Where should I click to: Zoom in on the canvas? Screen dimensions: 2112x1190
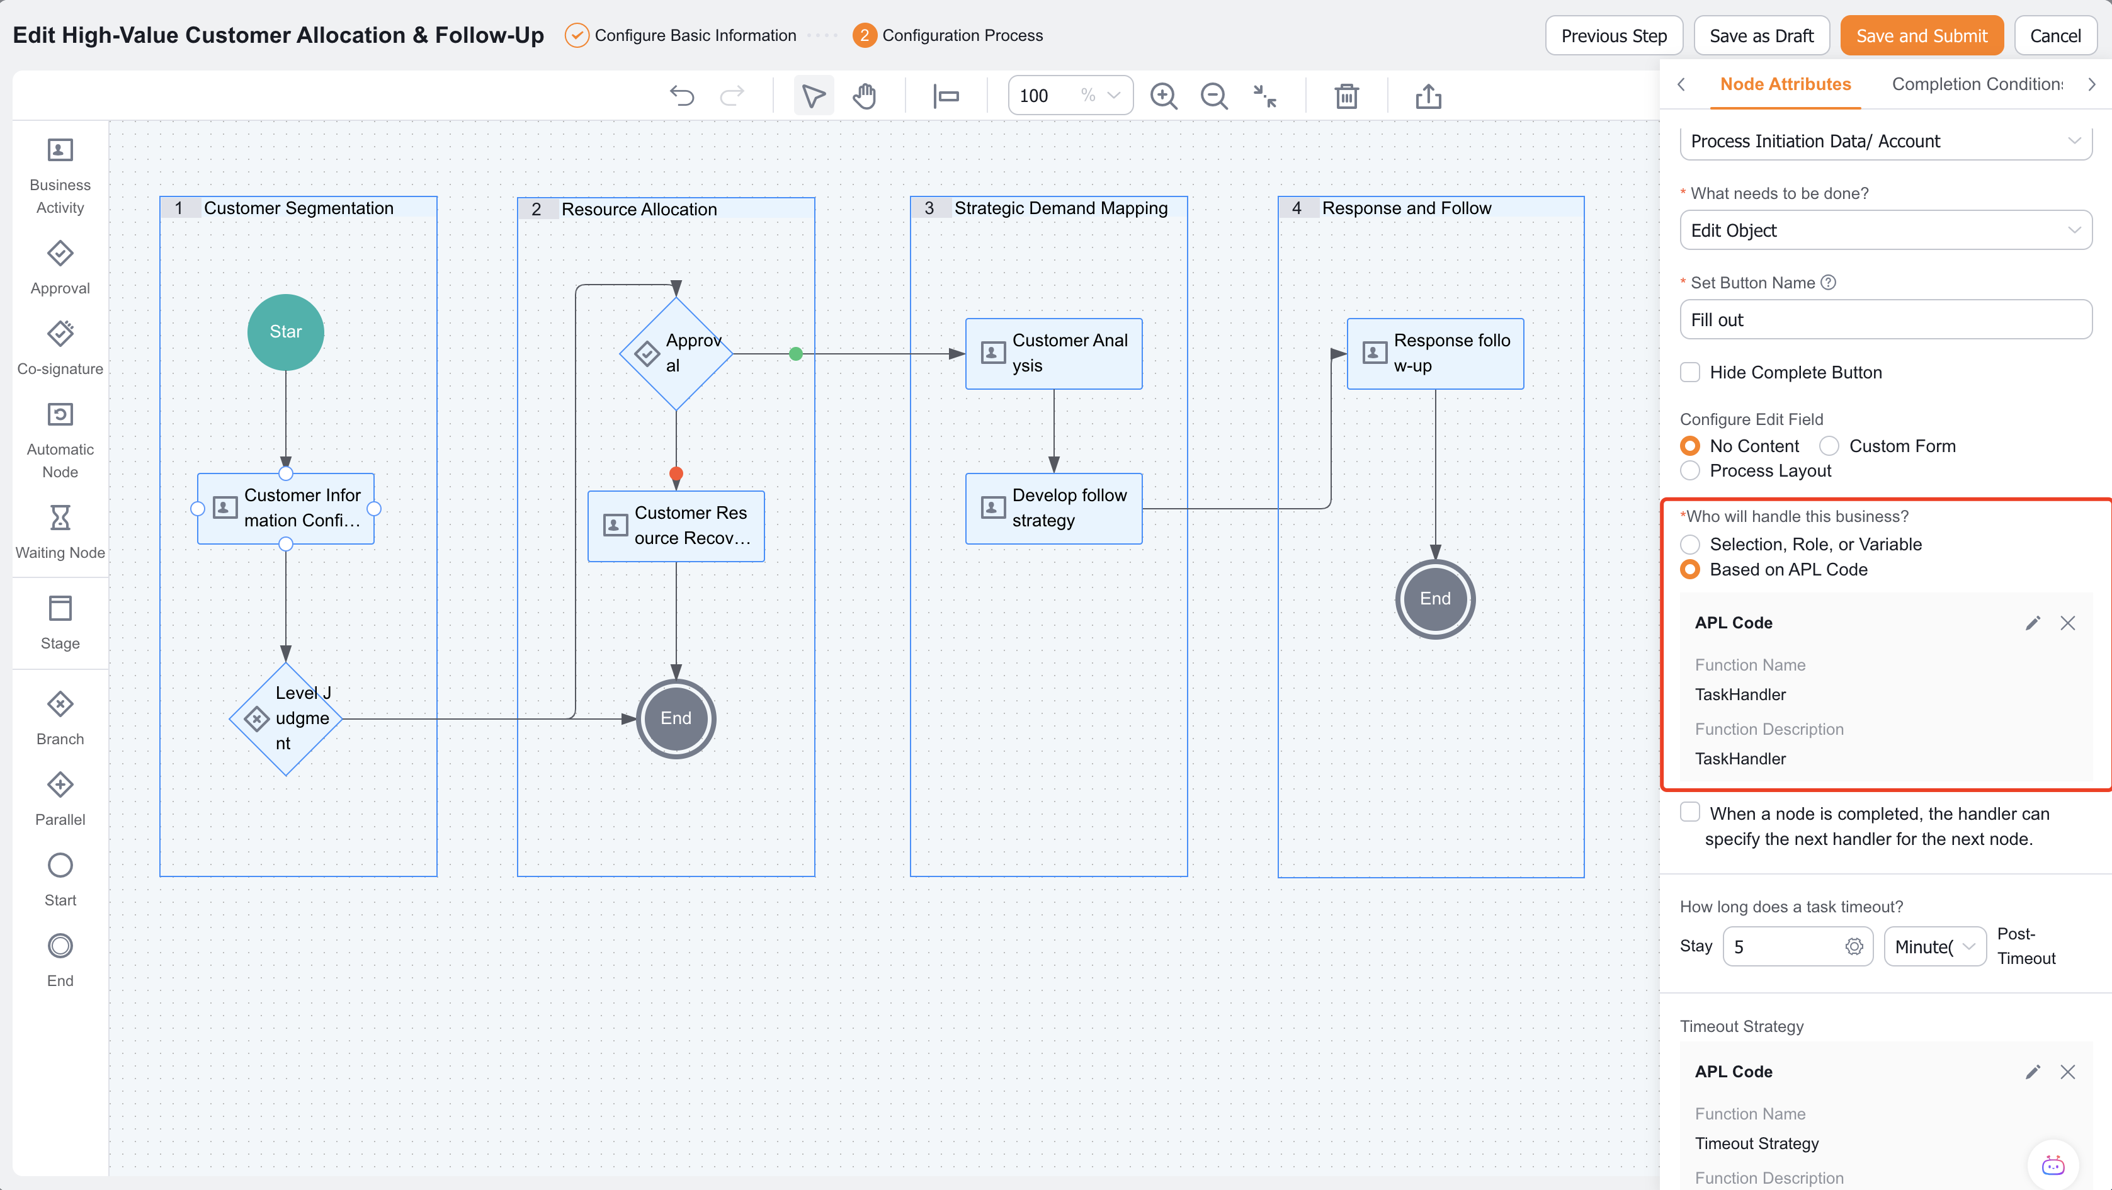pos(1164,97)
